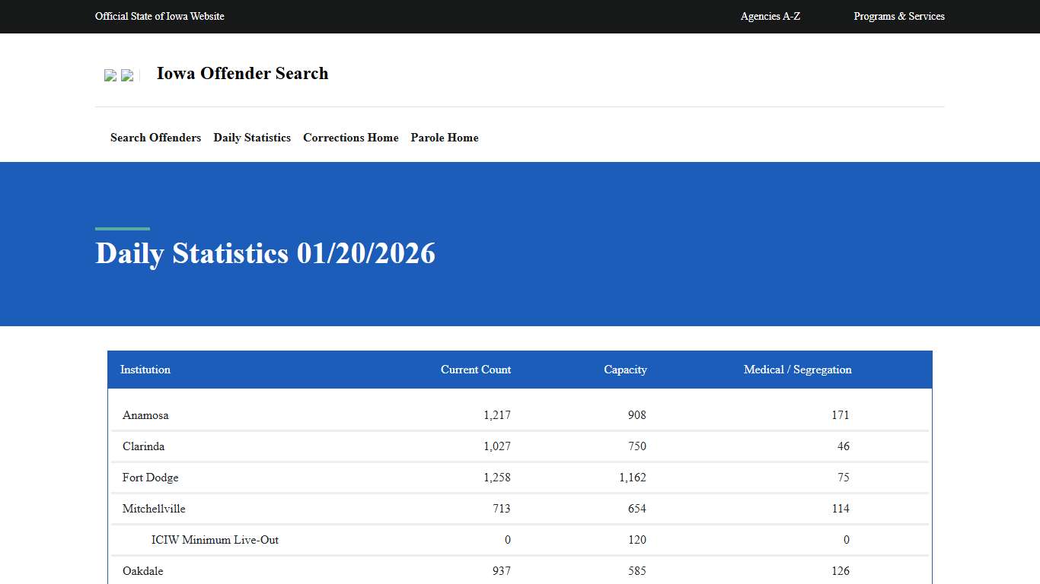Select the Search Offenders navigation tab
The image size is (1040, 584).
tap(155, 138)
